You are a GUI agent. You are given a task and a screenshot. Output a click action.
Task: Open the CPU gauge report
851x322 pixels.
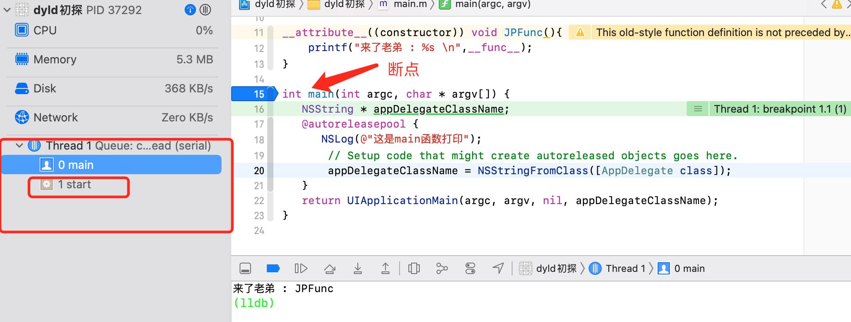point(114,30)
